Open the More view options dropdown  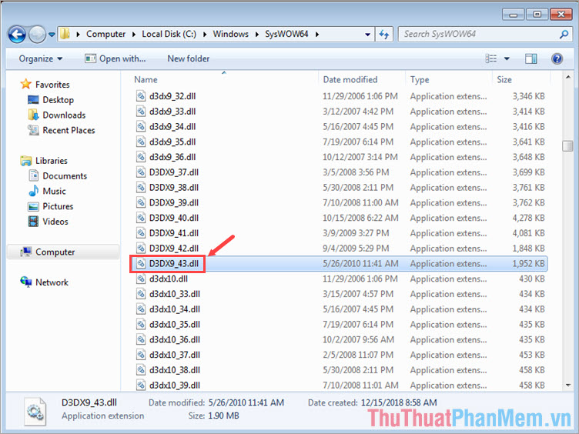[507, 58]
